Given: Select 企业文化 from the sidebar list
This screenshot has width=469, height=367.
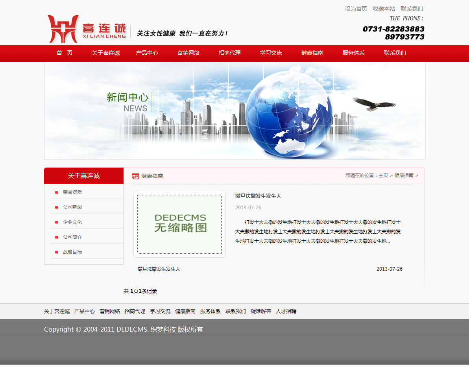Looking at the screenshot, I should 72,222.
